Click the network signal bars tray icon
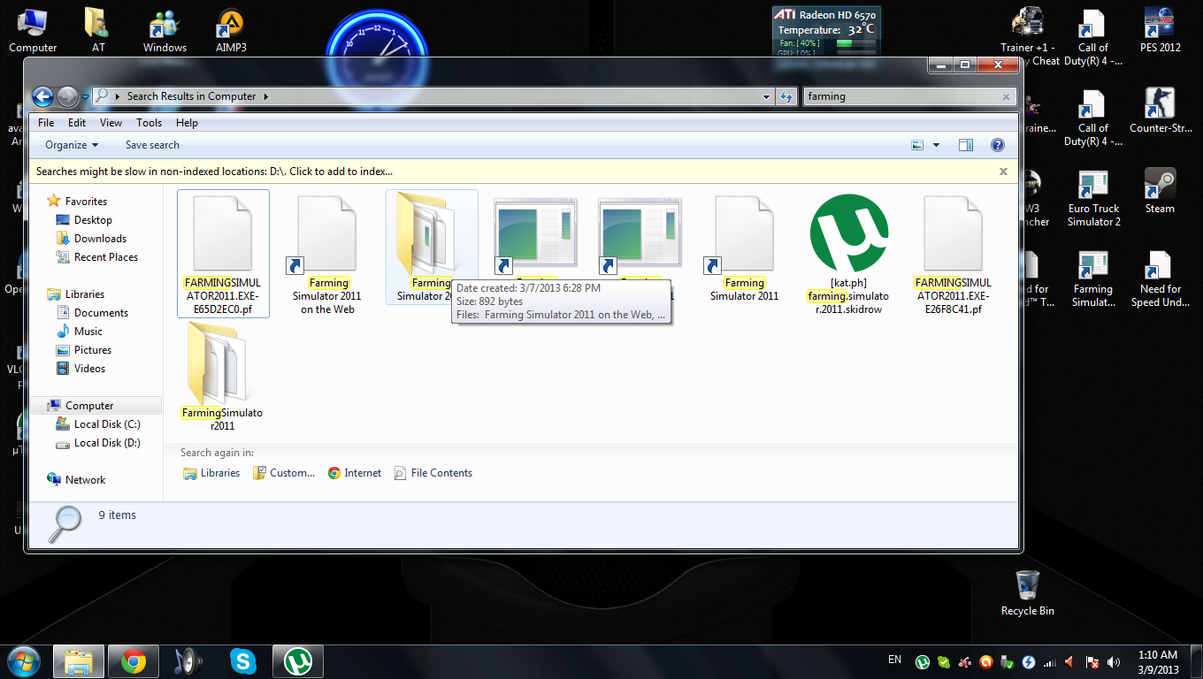The height and width of the screenshot is (679, 1203). tap(1049, 661)
